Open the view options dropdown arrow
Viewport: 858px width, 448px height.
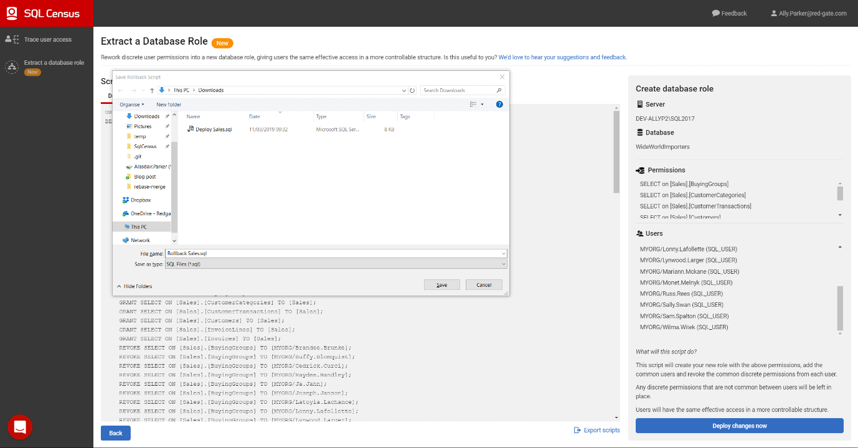pos(482,105)
